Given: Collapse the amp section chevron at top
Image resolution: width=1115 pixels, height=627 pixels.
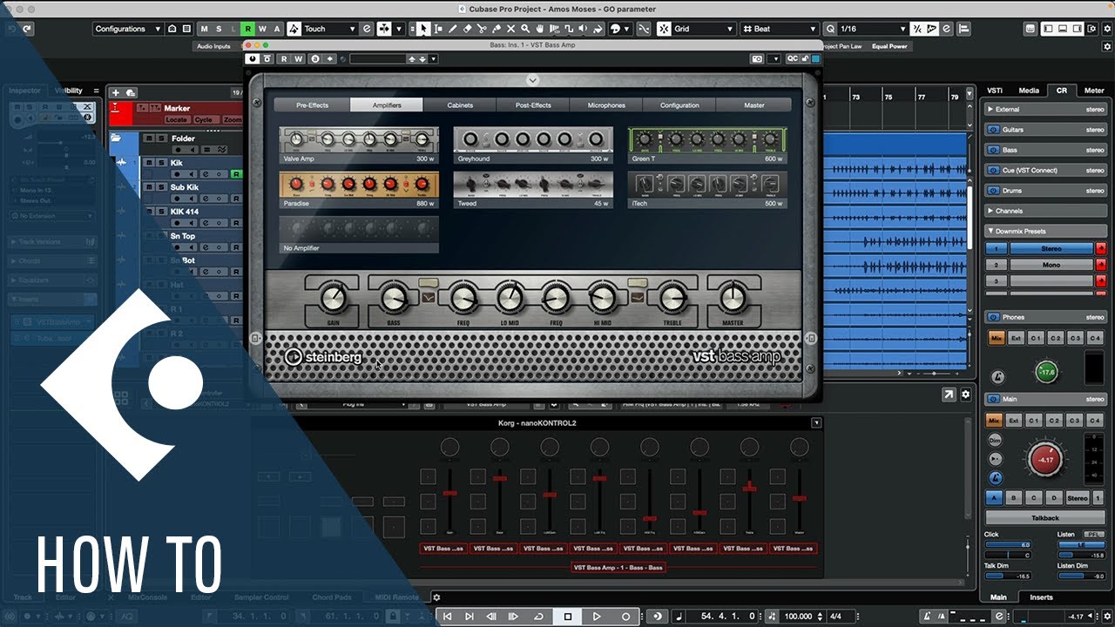Looking at the screenshot, I should pos(532,80).
